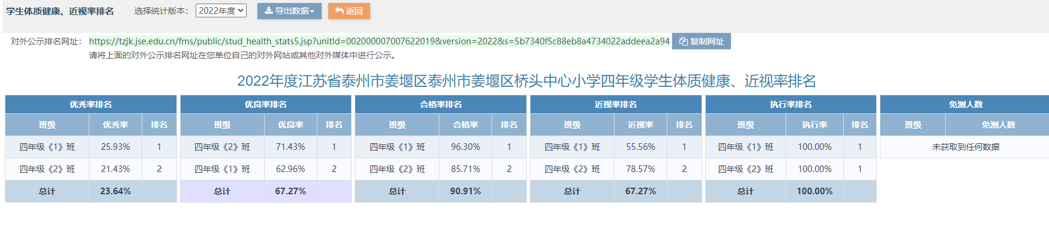The height and width of the screenshot is (235, 1049).
Task: Click the 25.93% excellent rate cell
Action: tap(115, 147)
